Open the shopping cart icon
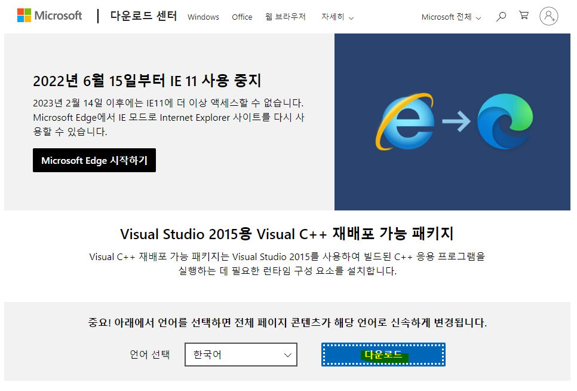 pos(524,16)
